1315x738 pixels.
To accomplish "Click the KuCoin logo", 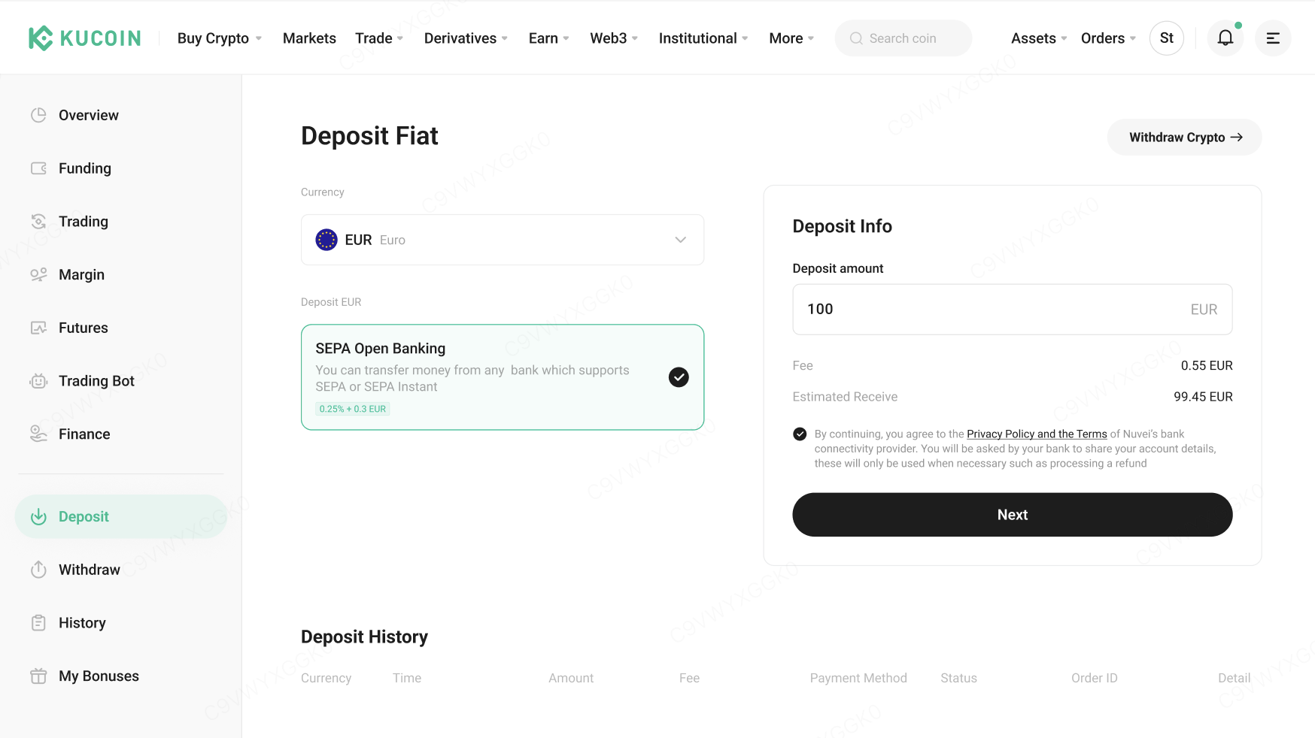I will point(84,38).
